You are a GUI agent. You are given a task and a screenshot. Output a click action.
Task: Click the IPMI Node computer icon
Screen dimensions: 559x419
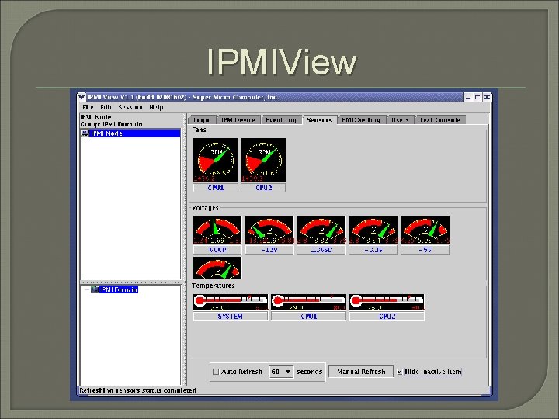[85, 133]
